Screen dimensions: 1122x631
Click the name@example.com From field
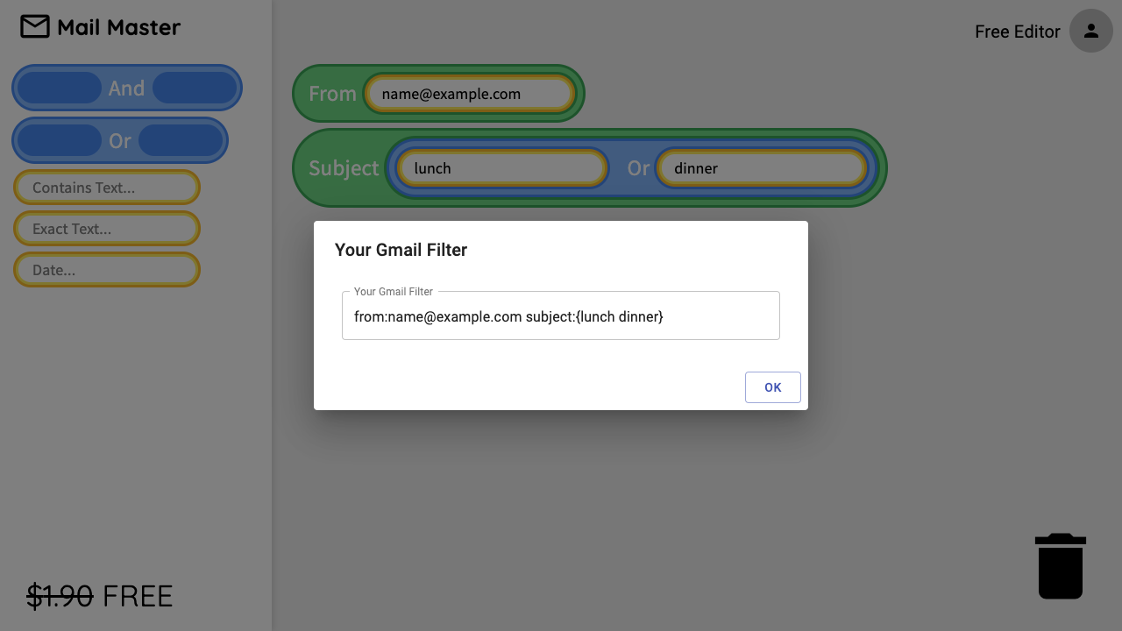[470, 94]
